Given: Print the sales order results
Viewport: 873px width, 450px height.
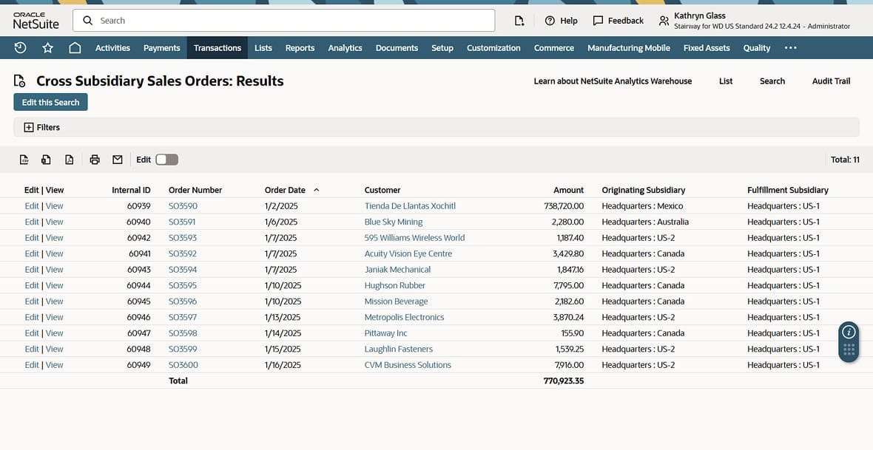Looking at the screenshot, I should (x=94, y=159).
